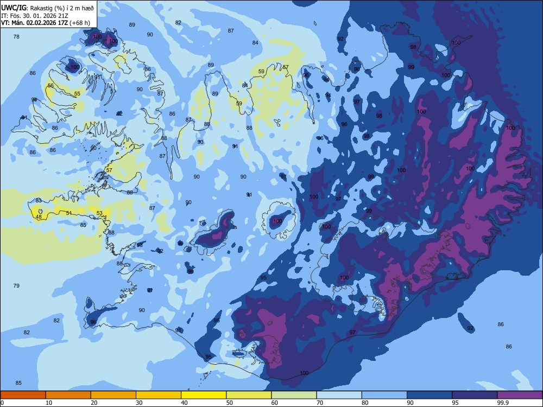Click the map value "48" on the yellow peninsula
543x407 pixels.
coord(39,217)
